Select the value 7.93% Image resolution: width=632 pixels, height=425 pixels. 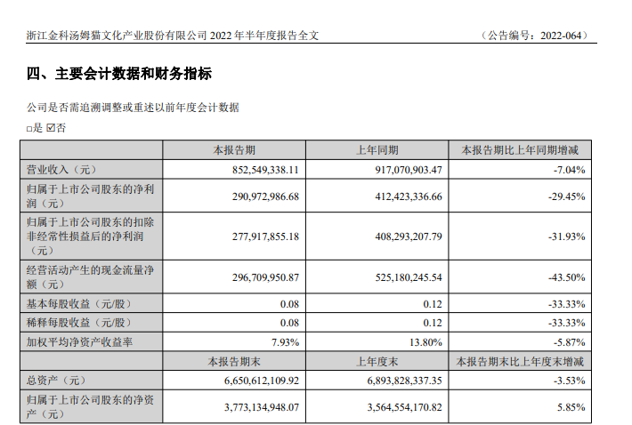[x=286, y=342]
